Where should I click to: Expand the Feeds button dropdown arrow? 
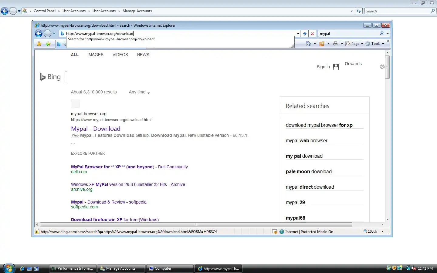coord(328,44)
